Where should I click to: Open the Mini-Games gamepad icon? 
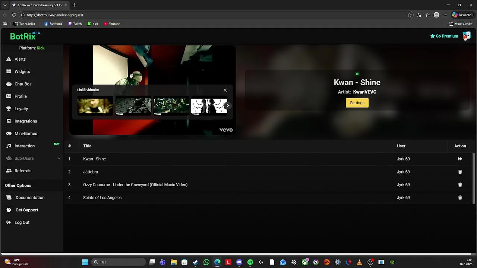tap(9, 134)
